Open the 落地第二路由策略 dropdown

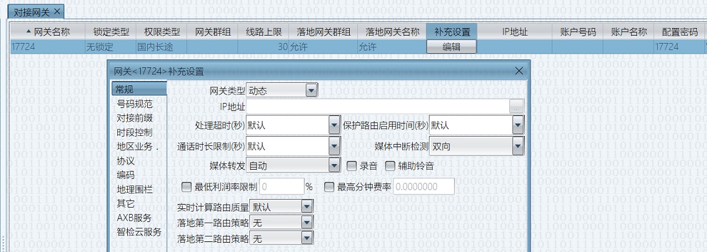click(x=307, y=238)
